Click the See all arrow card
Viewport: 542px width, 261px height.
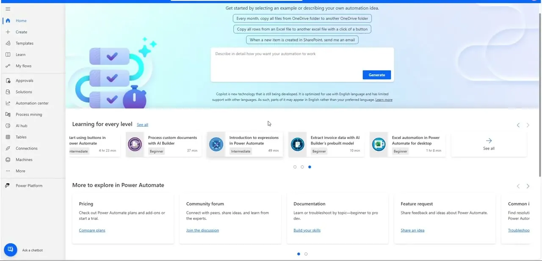[489, 144]
